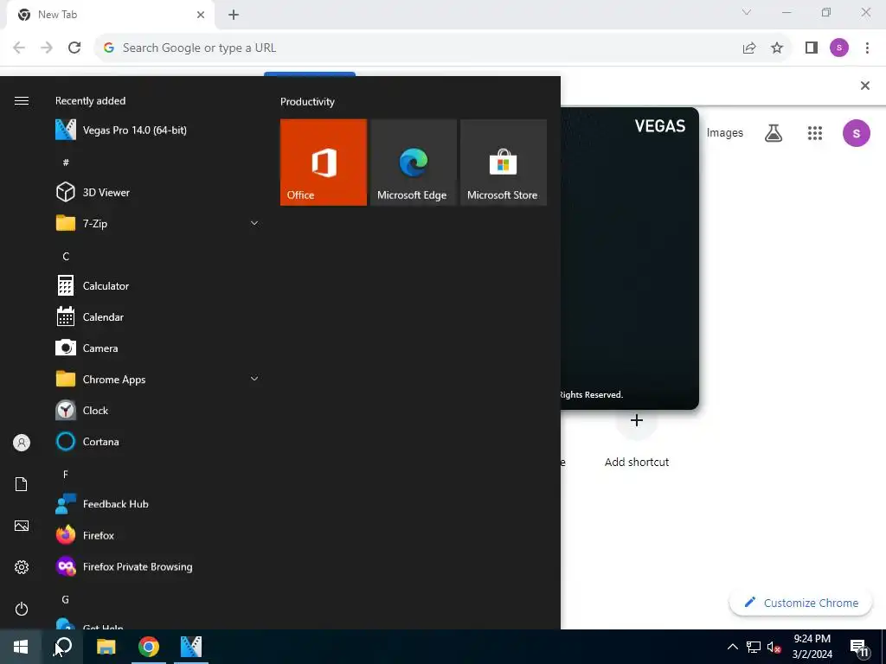886x664 pixels.
Task: Open a new Chrome tab
Action: (x=234, y=15)
